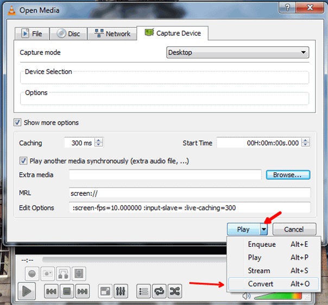This screenshot has width=328, height=305.
Task: Skip to previous media in playlist
Action: point(51,291)
